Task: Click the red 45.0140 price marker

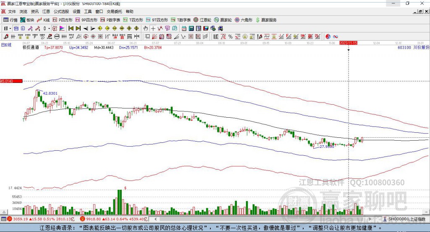Action: coord(11,81)
